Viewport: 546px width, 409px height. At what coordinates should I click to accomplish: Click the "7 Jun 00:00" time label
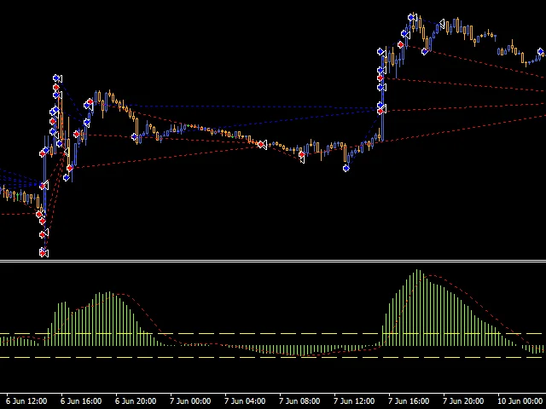pos(189,400)
